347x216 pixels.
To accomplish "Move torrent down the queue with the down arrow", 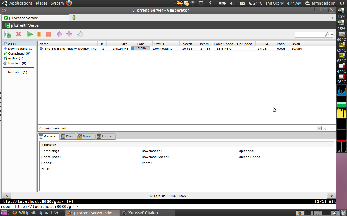I will (x=69, y=34).
